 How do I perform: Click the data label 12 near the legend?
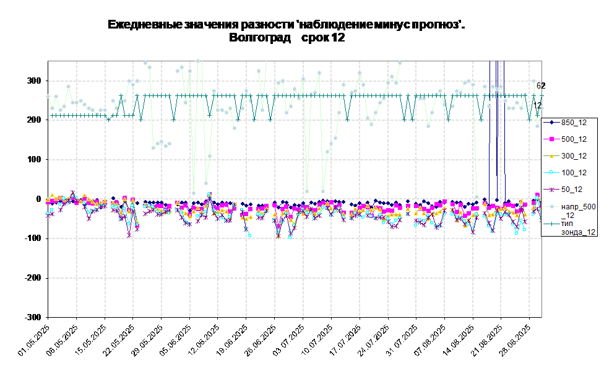tap(537, 106)
